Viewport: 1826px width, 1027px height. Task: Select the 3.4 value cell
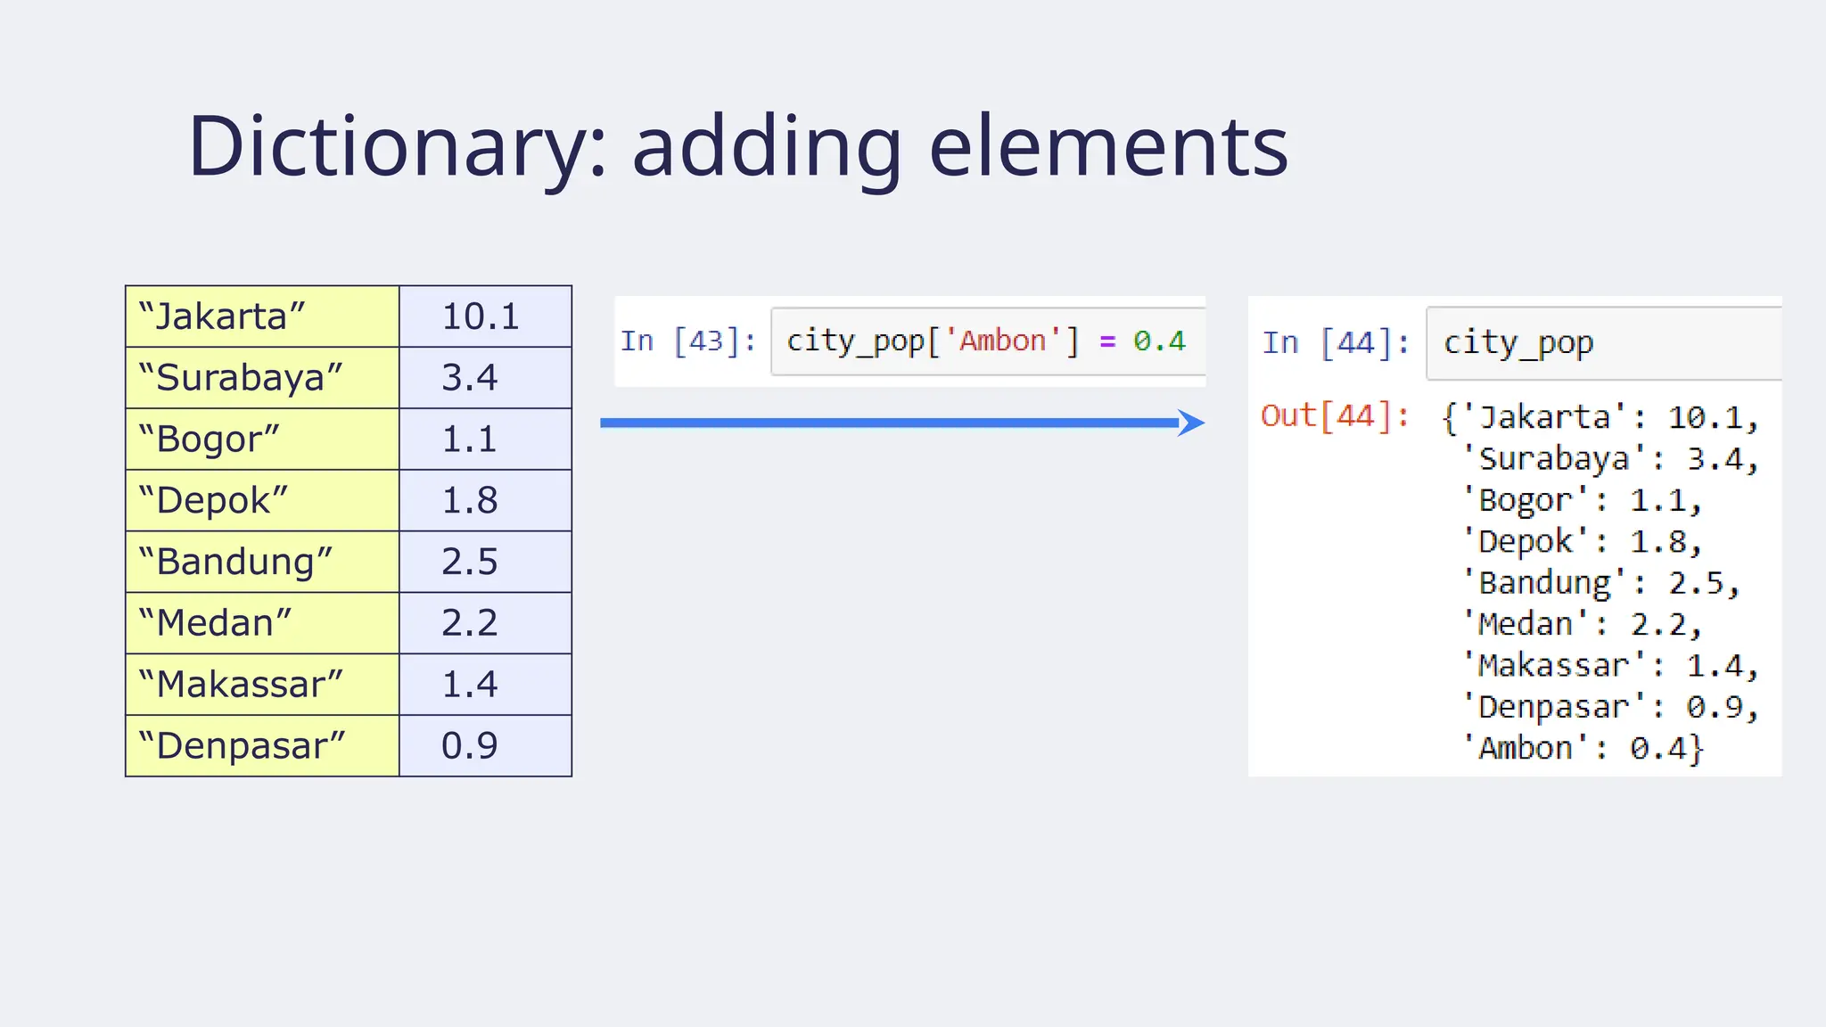pos(485,378)
